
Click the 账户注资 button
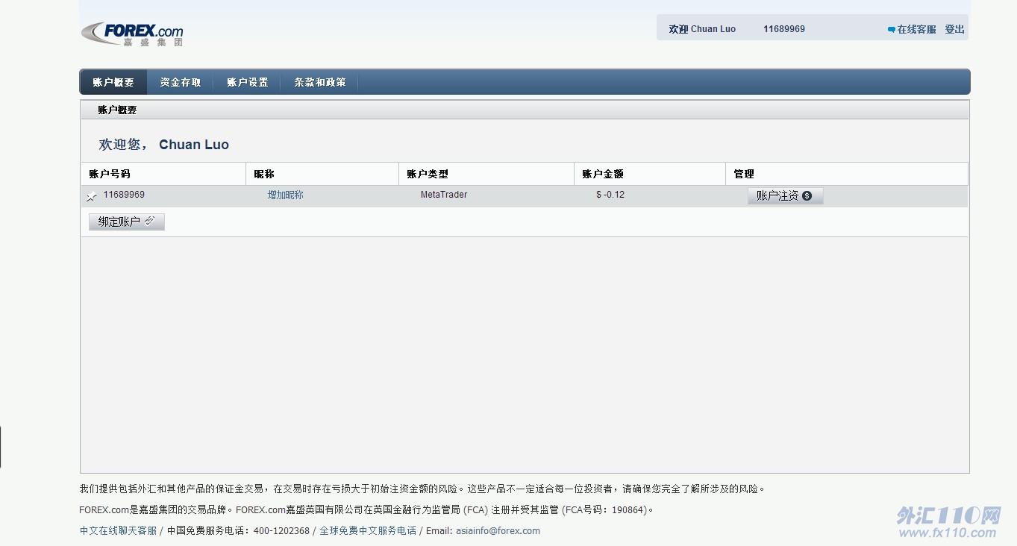click(785, 195)
